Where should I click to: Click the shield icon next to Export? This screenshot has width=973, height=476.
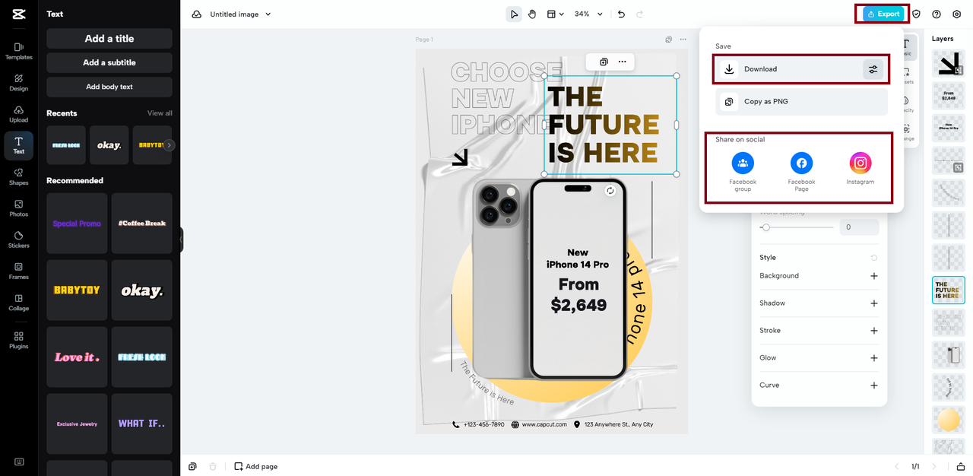coord(917,14)
